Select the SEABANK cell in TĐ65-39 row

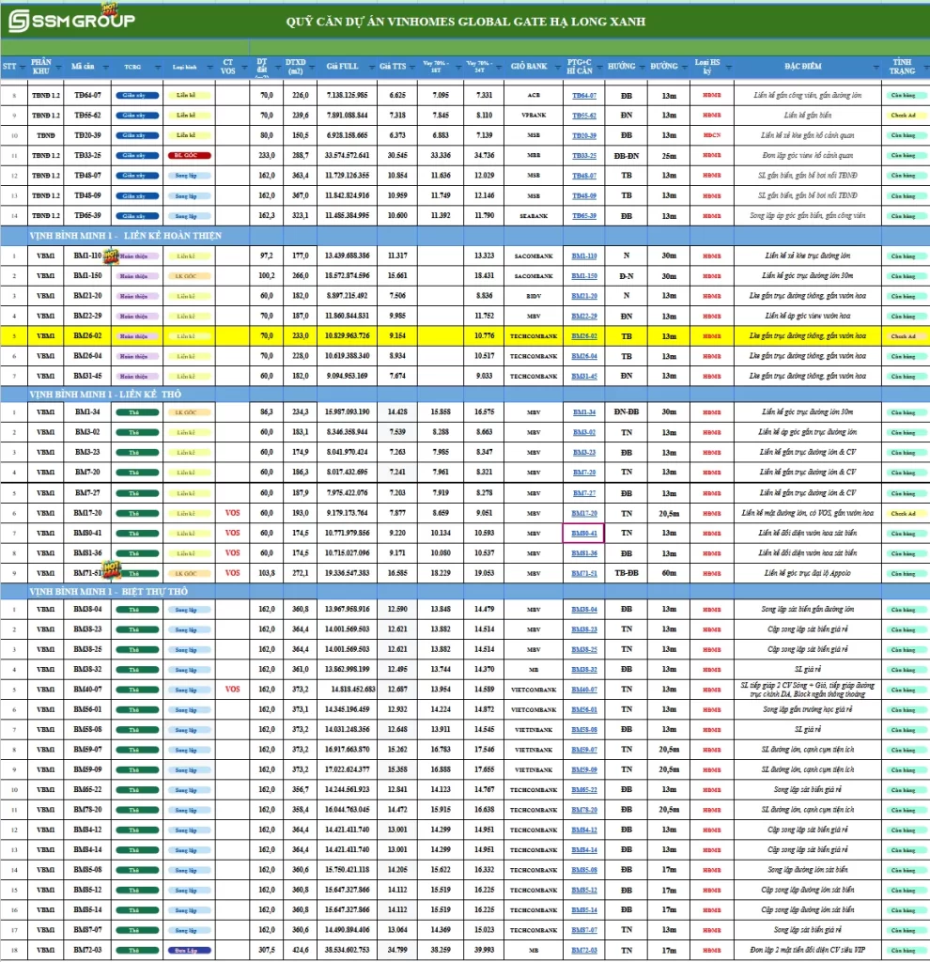(x=533, y=216)
